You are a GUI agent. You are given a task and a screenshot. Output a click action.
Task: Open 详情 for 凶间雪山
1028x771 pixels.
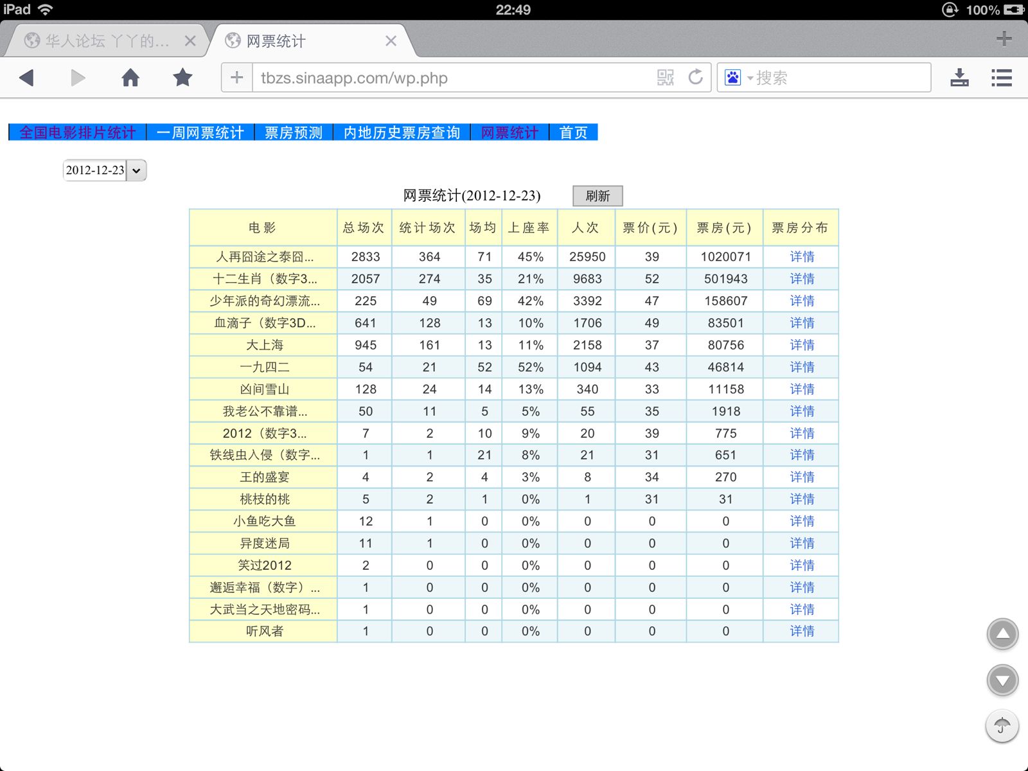point(802,389)
